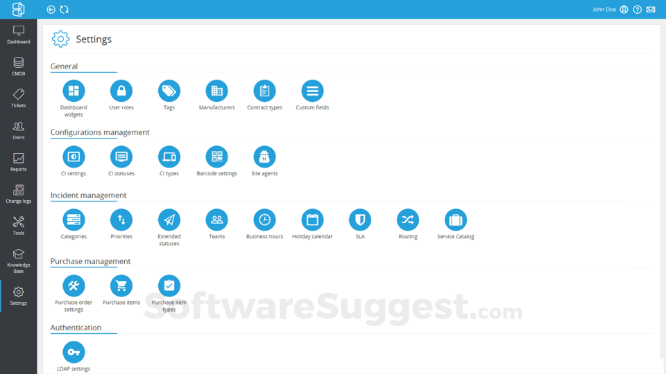666x374 pixels.
Task: Open Business hours settings
Action: [264, 220]
